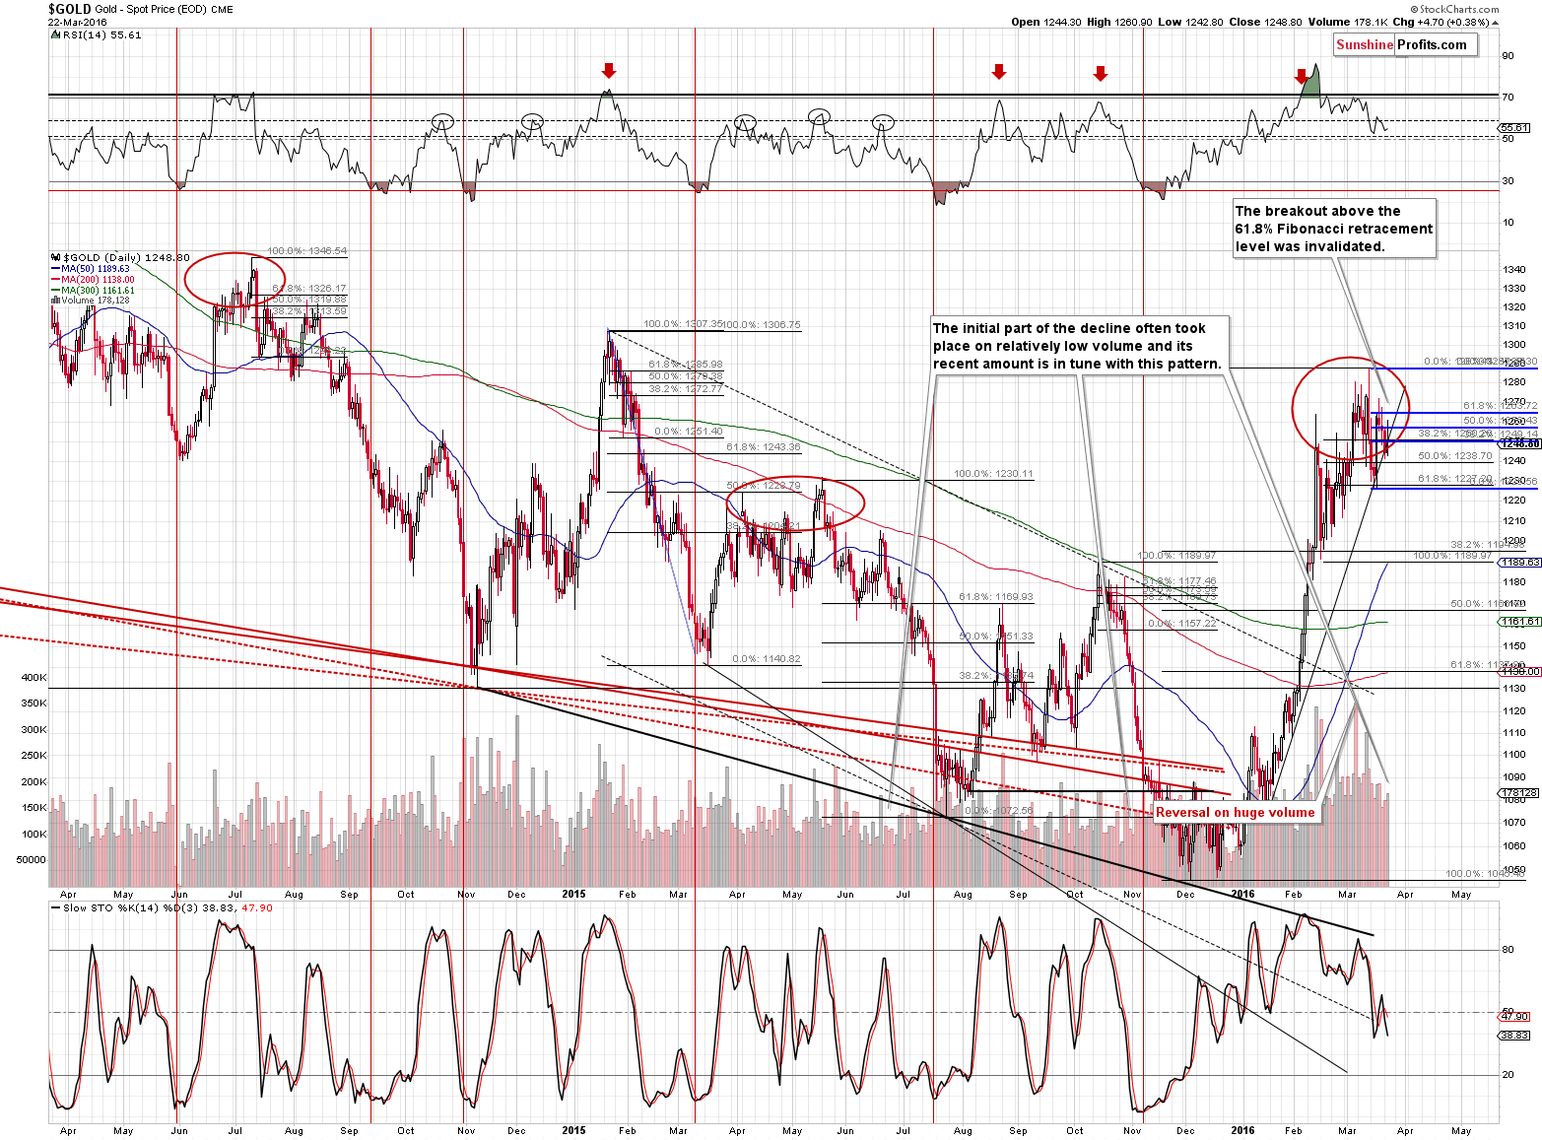Click the 20 level on stochastic axis

pos(1508,1075)
